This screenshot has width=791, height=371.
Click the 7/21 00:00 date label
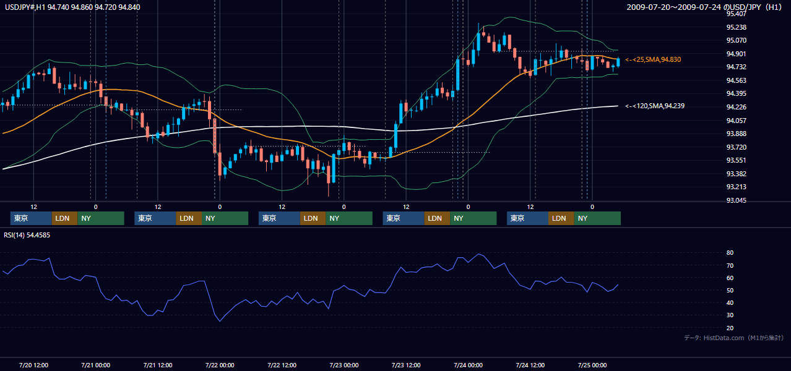[95, 365]
